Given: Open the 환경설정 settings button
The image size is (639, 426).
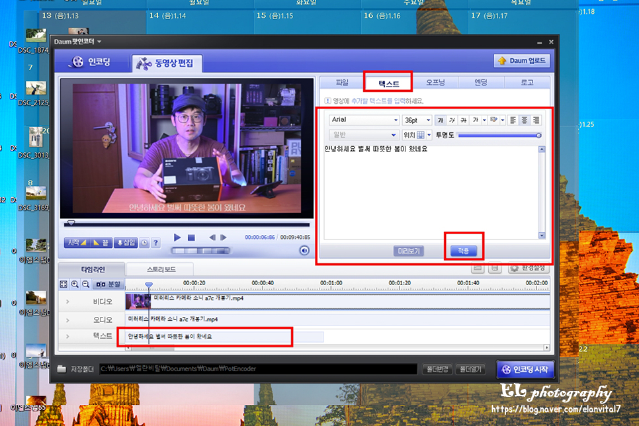Looking at the screenshot, I should tap(528, 268).
